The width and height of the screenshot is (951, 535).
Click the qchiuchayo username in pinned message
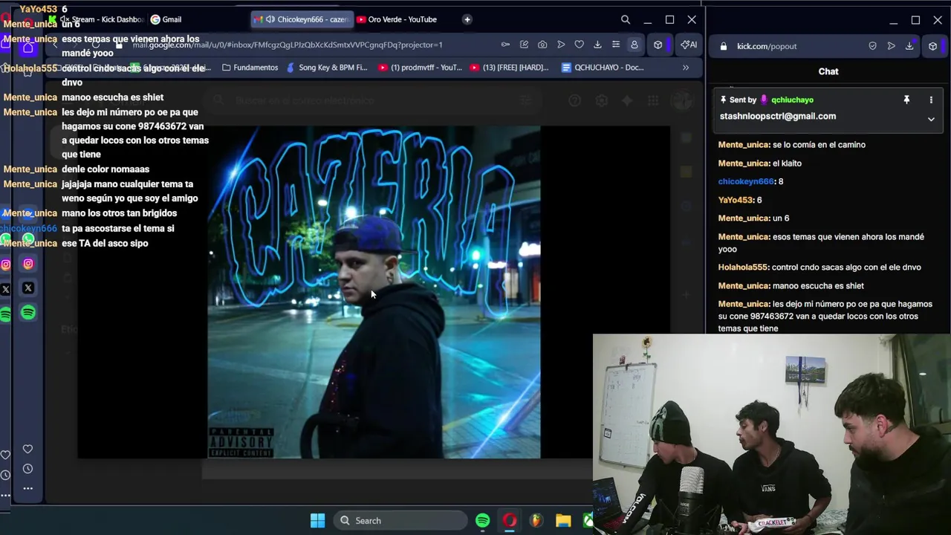792,100
